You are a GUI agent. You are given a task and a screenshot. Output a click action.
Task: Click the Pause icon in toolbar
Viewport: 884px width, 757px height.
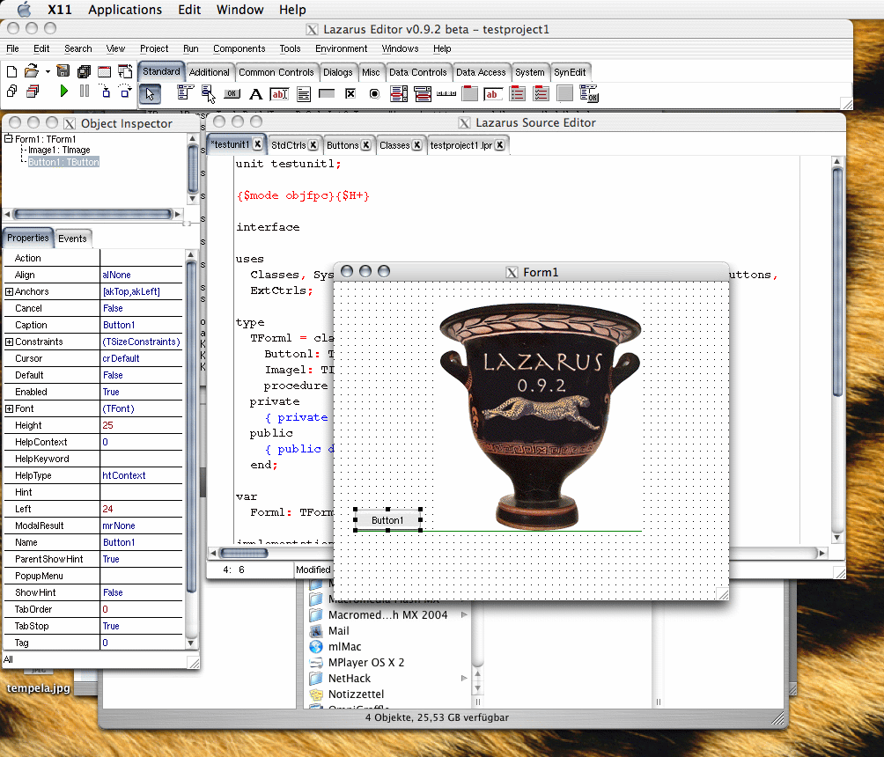click(x=85, y=91)
